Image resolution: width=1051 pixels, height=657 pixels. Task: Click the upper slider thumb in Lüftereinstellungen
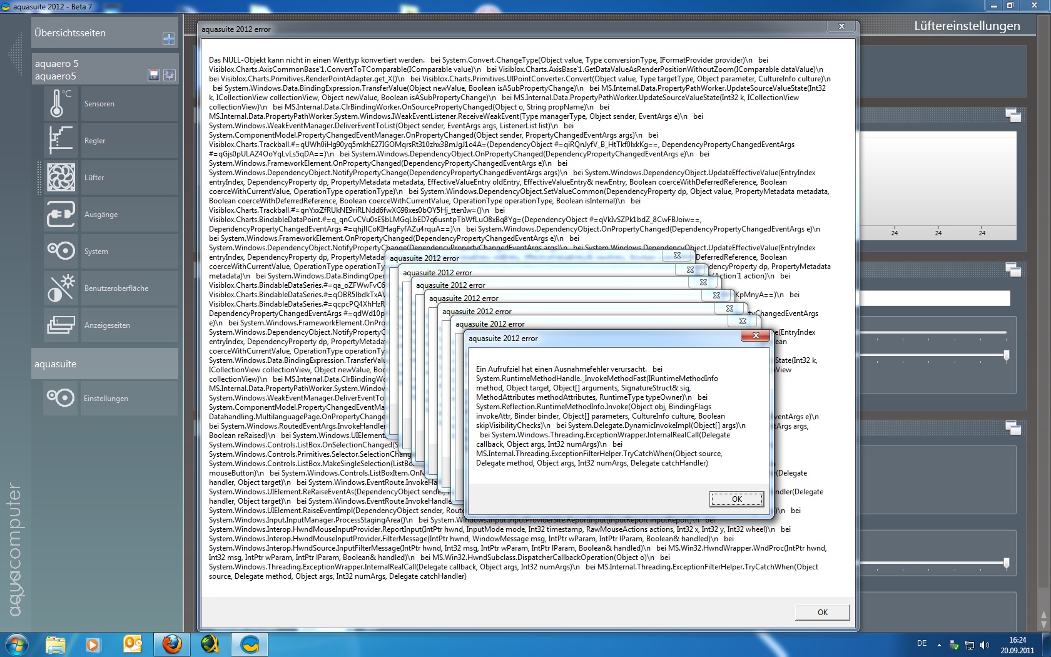tap(1006, 355)
